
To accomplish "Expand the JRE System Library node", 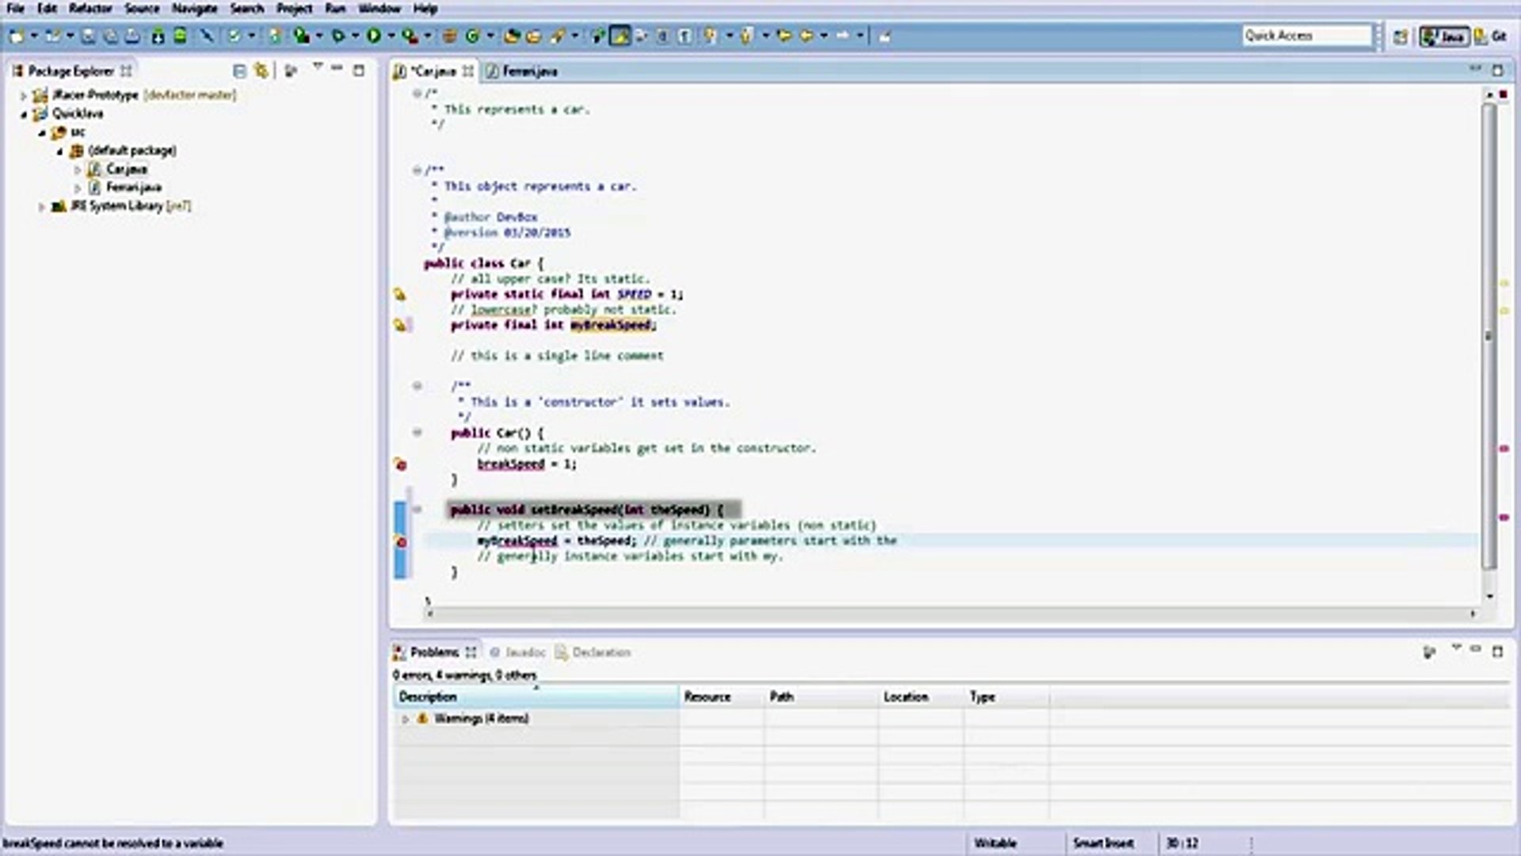I will 42,207.
